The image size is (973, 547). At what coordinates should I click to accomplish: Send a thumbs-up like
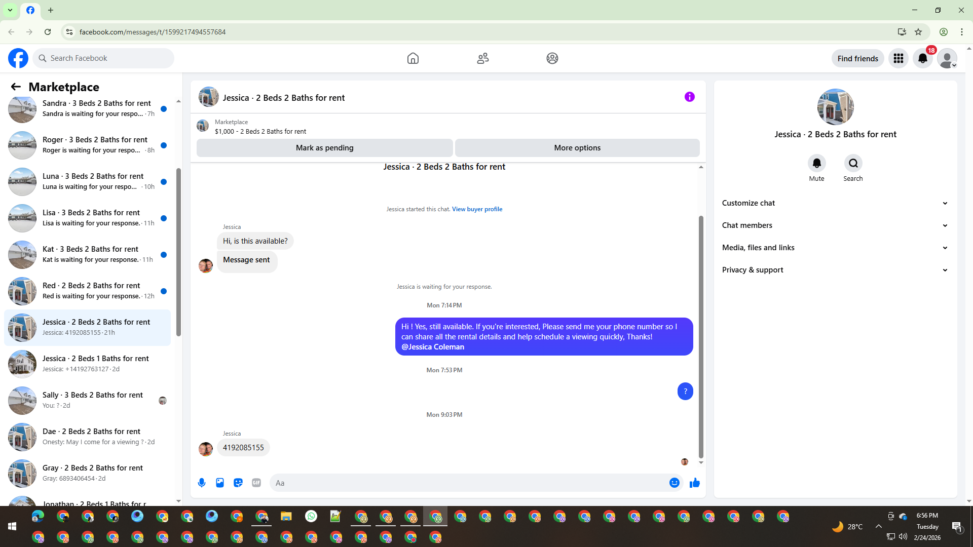click(695, 483)
